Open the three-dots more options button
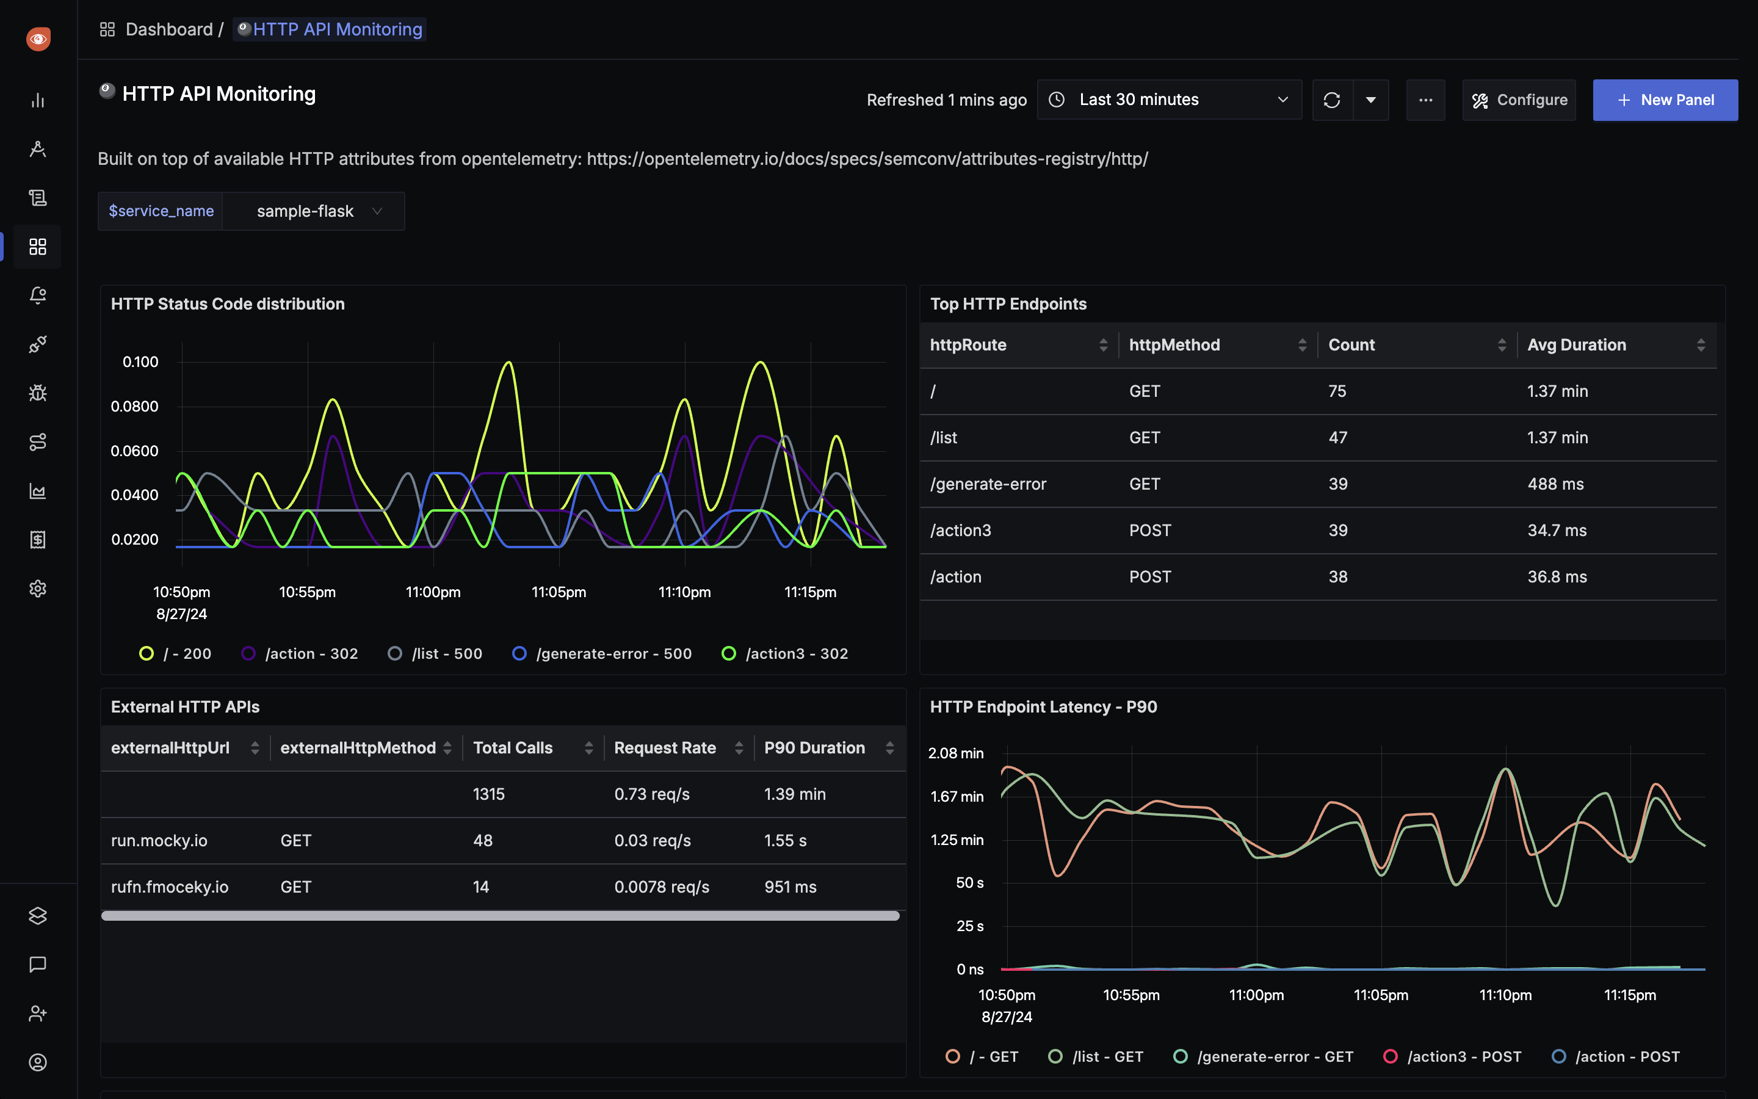This screenshot has width=1758, height=1099. pos(1425,100)
